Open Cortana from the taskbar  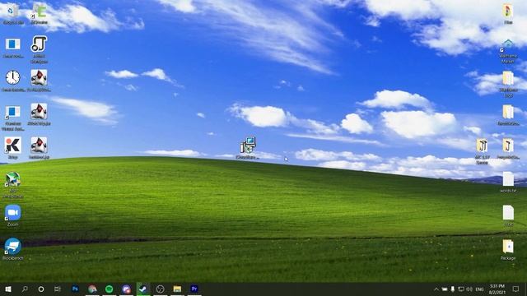(41, 289)
